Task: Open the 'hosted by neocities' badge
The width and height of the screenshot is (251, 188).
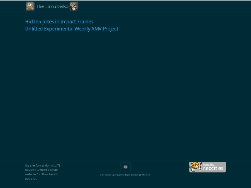Action: 207,167
